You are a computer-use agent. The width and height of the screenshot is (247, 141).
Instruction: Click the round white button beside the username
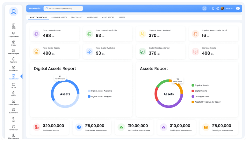238,8
